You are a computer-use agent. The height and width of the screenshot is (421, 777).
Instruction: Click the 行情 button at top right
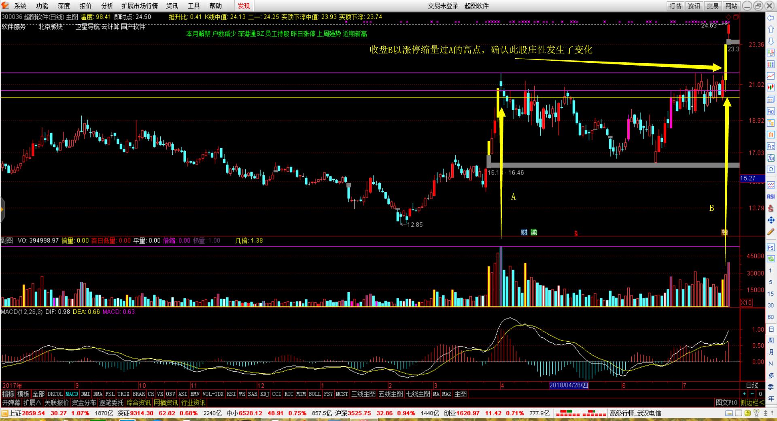tap(675, 6)
